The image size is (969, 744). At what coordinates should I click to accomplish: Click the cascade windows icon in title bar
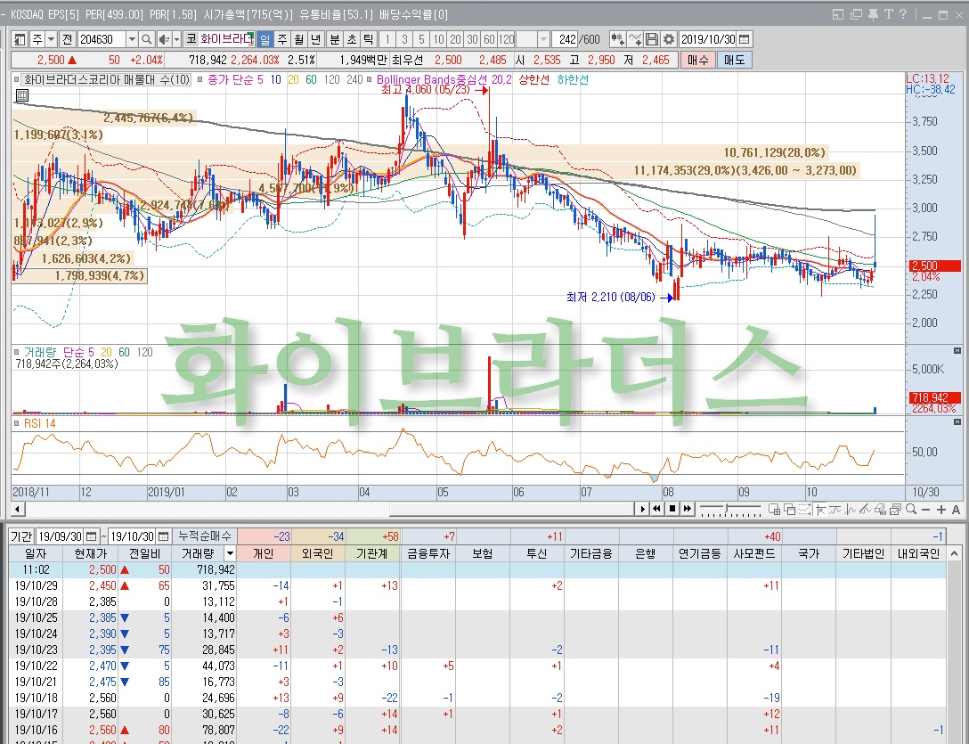[x=856, y=14]
